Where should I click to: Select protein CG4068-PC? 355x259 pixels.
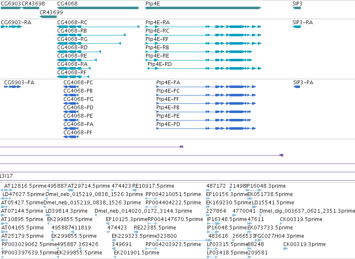[78, 83]
